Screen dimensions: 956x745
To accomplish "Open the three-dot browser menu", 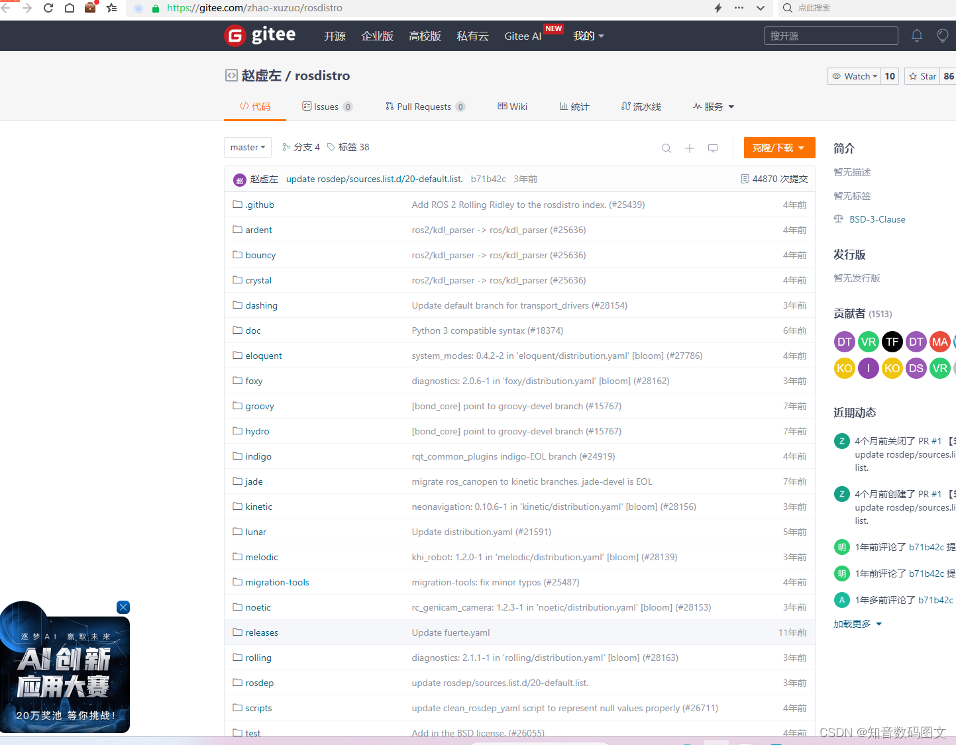I will (x=739, y=8).
